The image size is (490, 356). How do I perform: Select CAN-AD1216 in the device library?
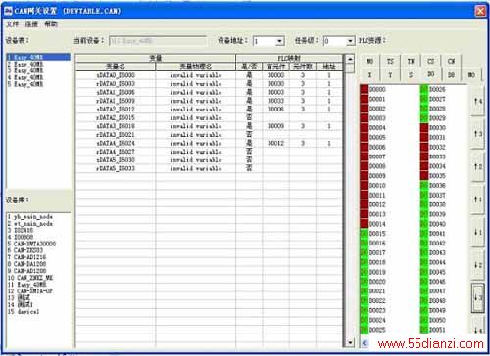click(29, 257)
